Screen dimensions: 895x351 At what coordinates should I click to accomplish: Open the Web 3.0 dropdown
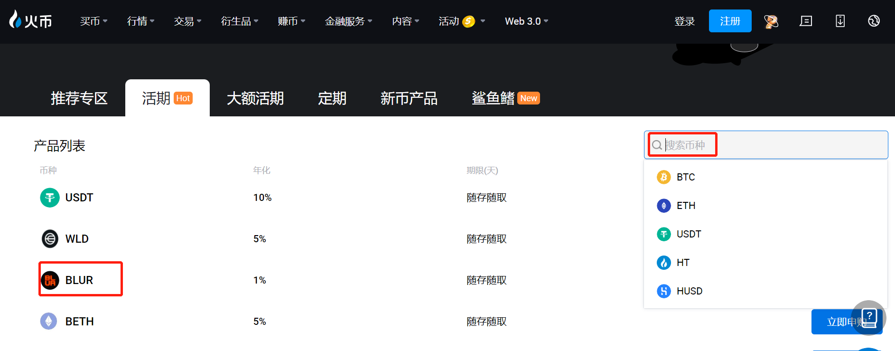(x=526, y=21)
